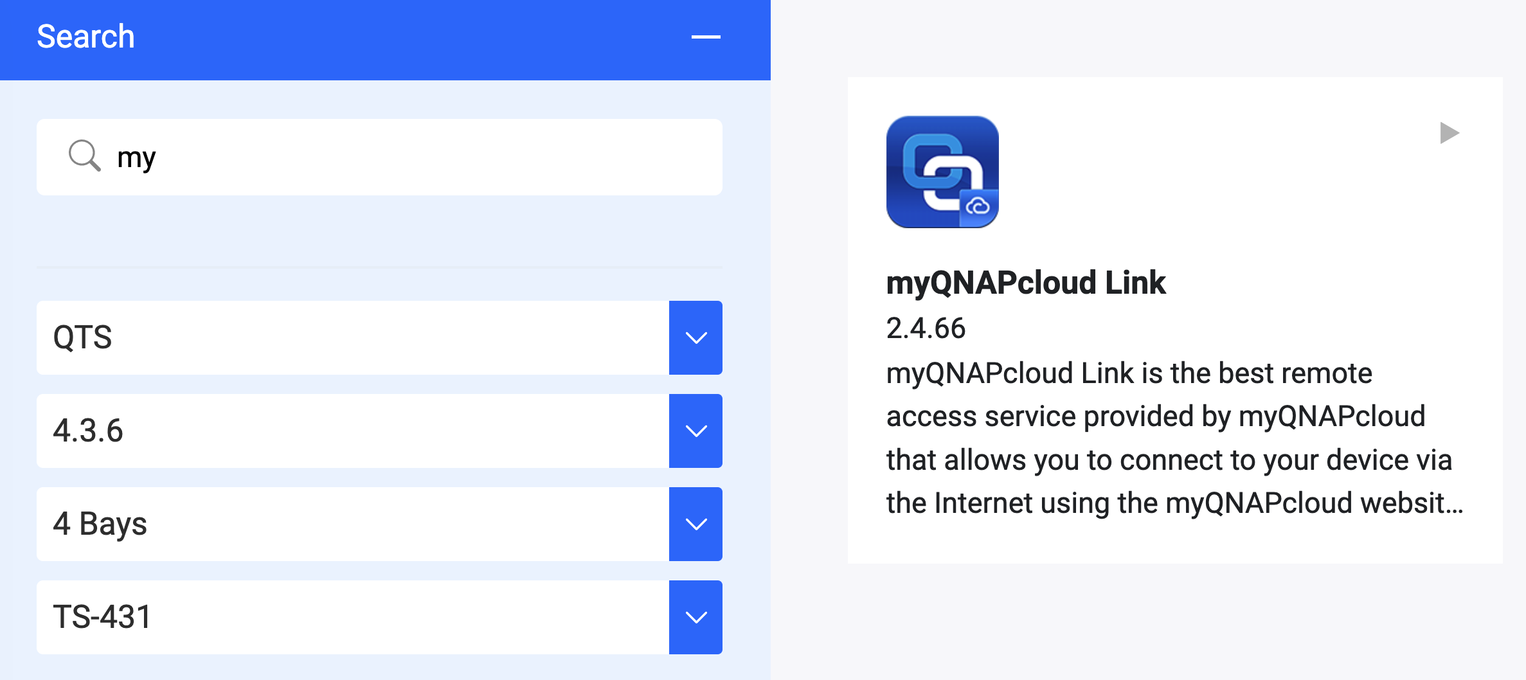Click the magnifying glass search icon
This screenshot has width=1526, height=680.
click(x=84, y=156)
